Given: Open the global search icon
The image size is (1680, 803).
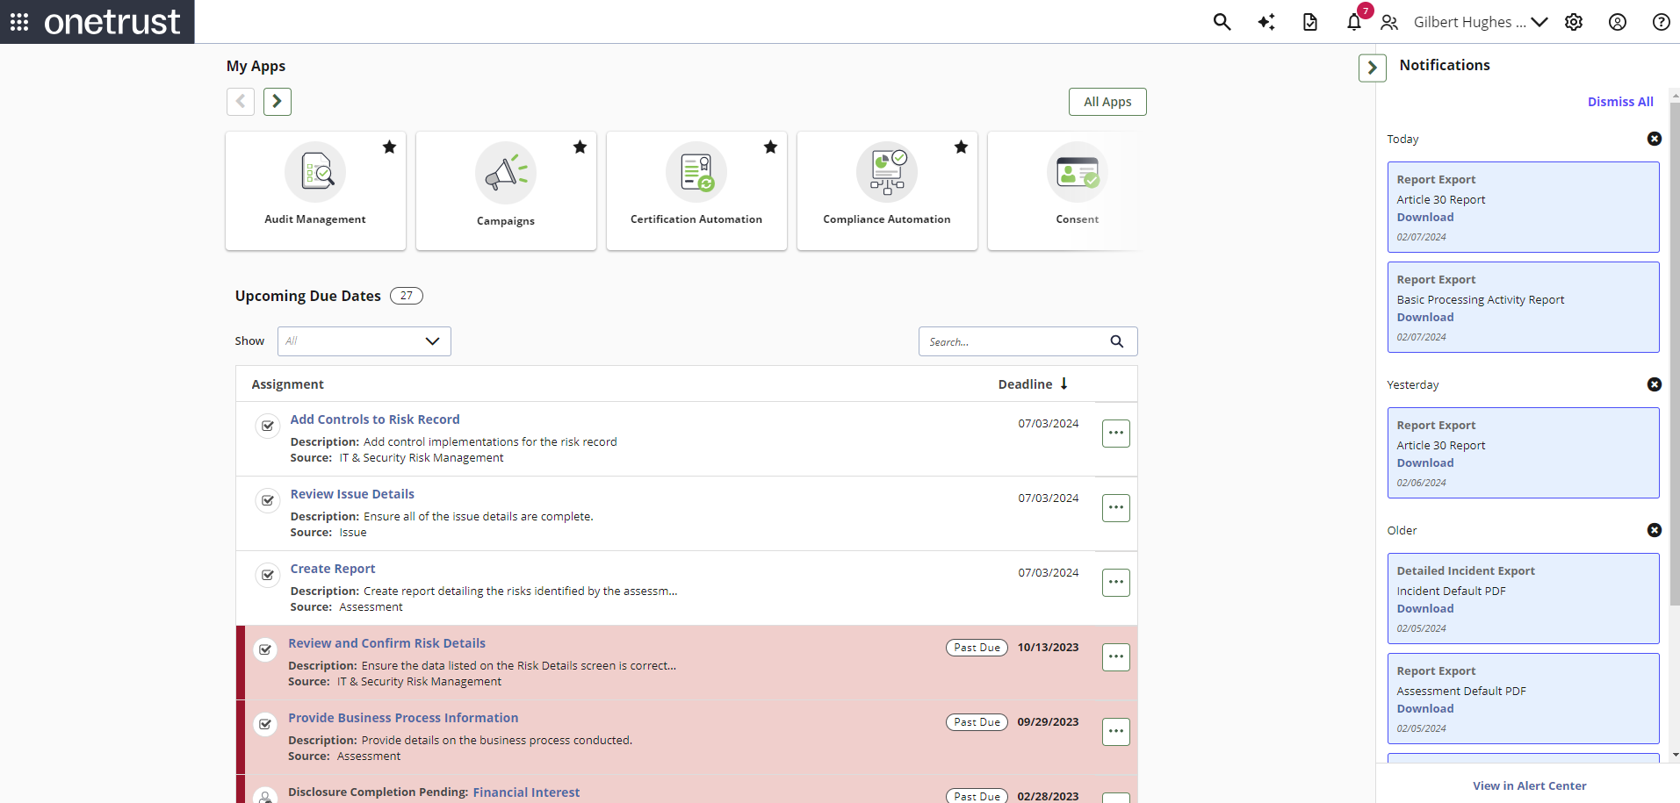Looking at the screenshot, I should pyautogui.click(x=1222, y=22).
